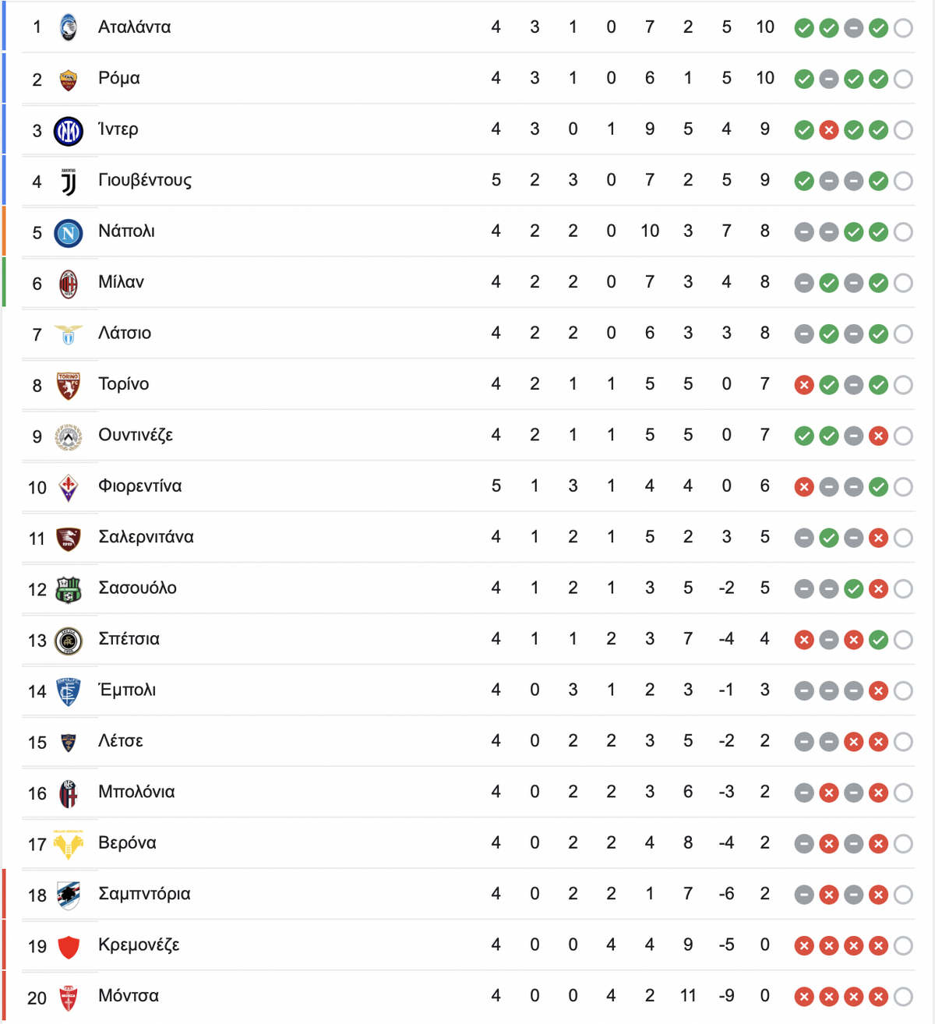
Task: Click the AC Milan club crest
Action: click(x=69, y=284)
